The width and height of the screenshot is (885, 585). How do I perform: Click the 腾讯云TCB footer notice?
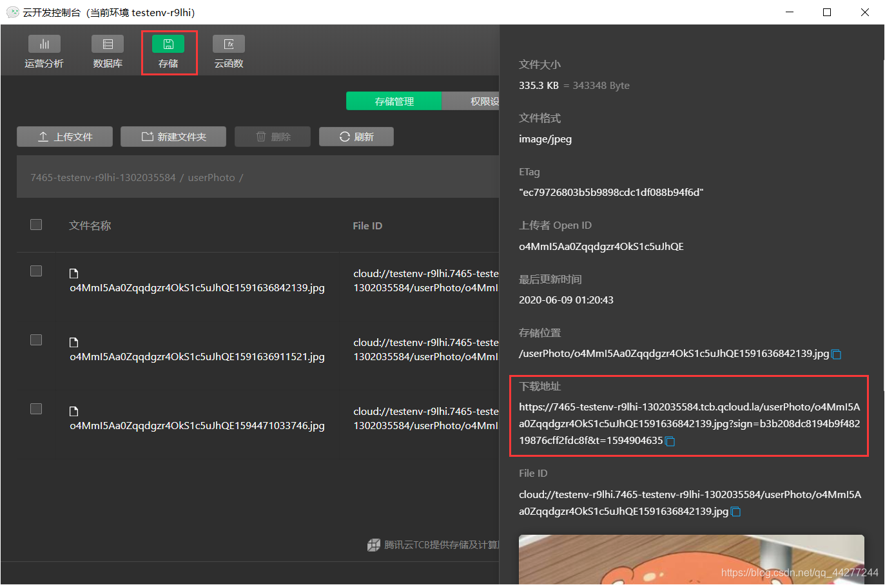coord(433,545)
